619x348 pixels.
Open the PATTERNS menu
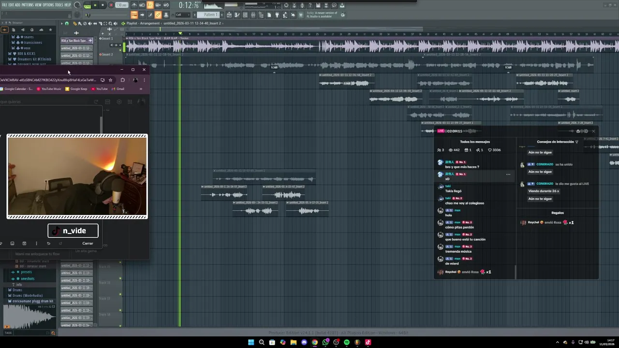click(28, 5)
